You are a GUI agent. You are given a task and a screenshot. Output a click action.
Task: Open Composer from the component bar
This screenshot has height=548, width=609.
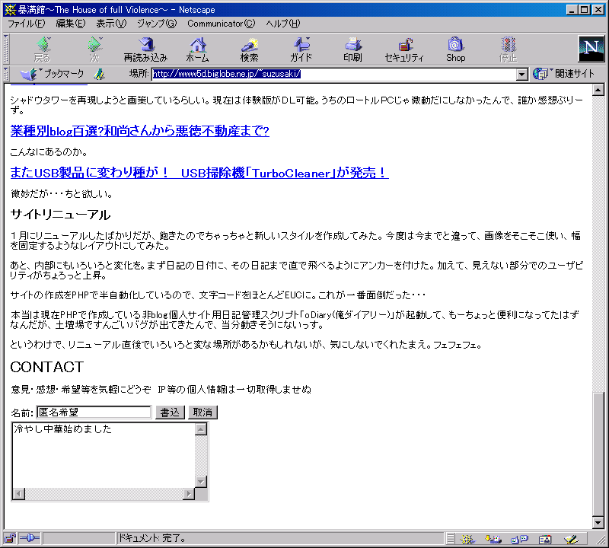572,539
